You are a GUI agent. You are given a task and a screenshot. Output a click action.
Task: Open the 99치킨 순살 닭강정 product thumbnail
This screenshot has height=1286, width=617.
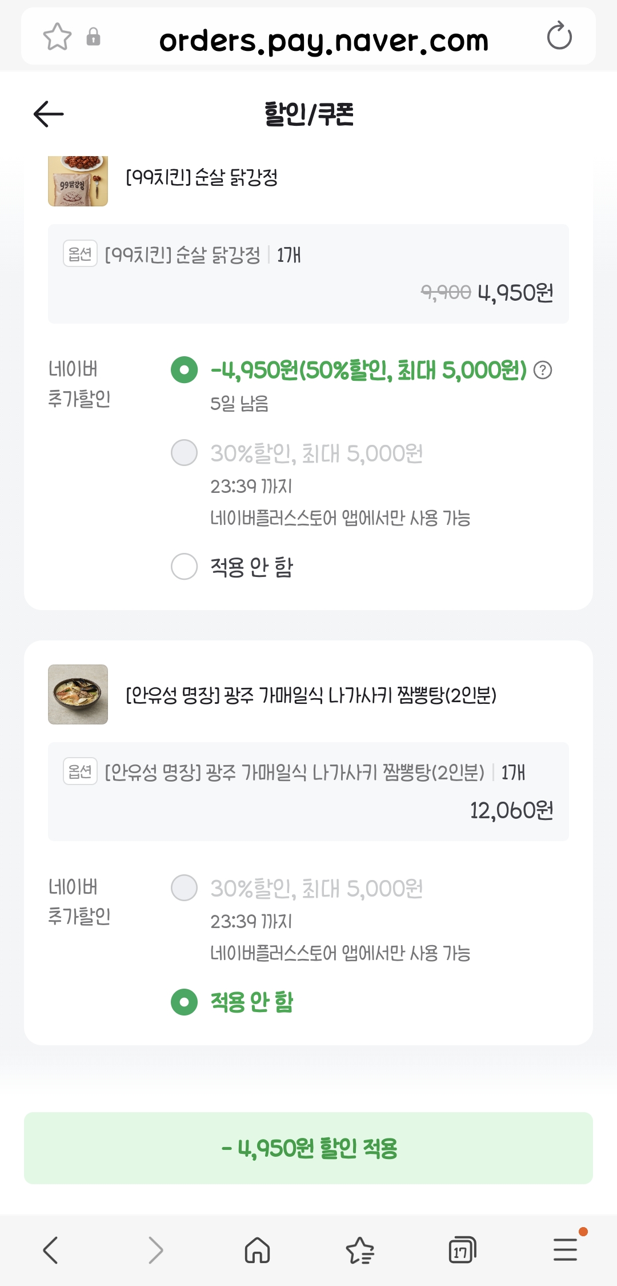coord(78,180)
